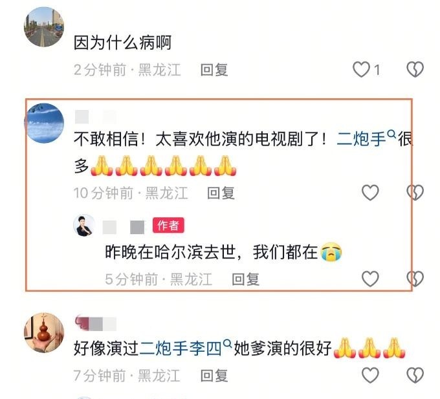Image resolution: width=440 pixels, height=399 pixels.
Task: Dislike the author's reply about 哈尔滨
Action: [415, 279]
